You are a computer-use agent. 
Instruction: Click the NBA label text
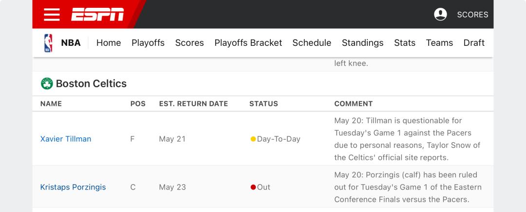pos(71,43)
